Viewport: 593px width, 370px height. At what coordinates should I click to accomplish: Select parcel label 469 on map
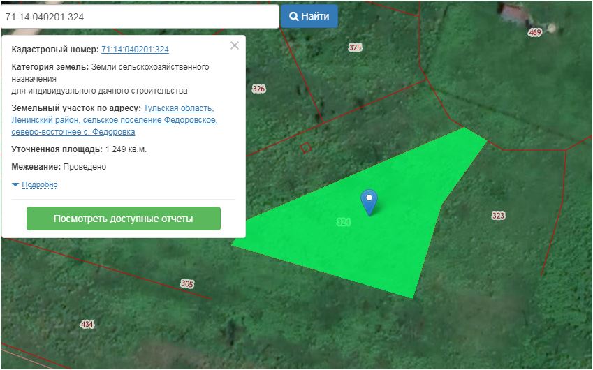(535, 33)
